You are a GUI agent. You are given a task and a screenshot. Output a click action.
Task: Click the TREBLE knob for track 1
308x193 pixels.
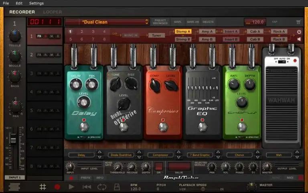tap(15, 36)
